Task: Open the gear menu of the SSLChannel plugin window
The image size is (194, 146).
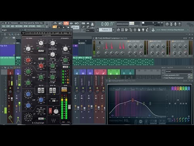Action: click(x=25, y=30)
